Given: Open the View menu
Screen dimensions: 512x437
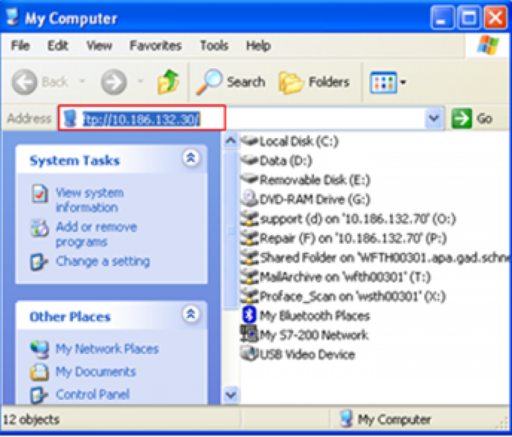Looking at the screenshot, I should pos(99,45).
